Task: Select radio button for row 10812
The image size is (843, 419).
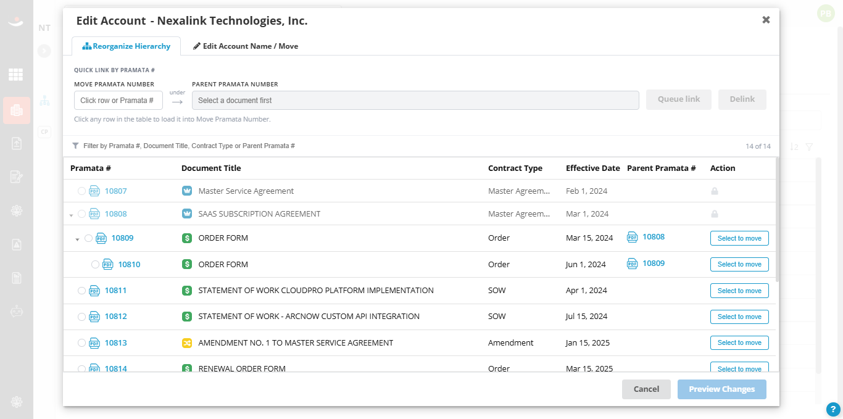Action: click(x=82, y=317)
